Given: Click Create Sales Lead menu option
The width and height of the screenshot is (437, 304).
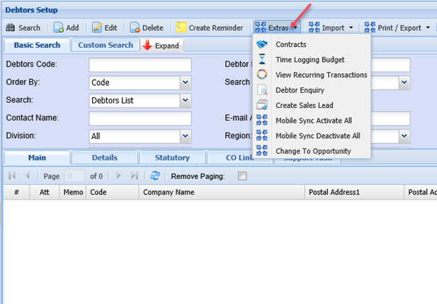Looking at the screenshot, I should (304, 105).
